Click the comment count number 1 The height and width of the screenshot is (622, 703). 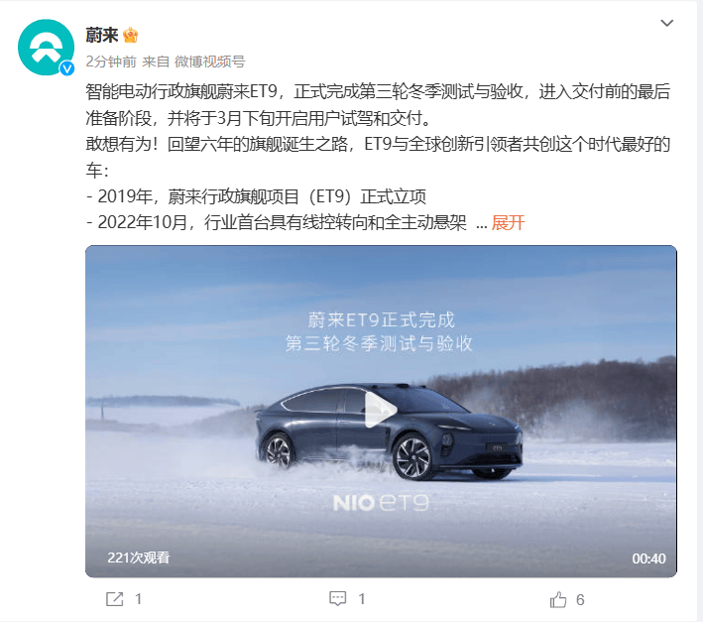coord(361,599)
